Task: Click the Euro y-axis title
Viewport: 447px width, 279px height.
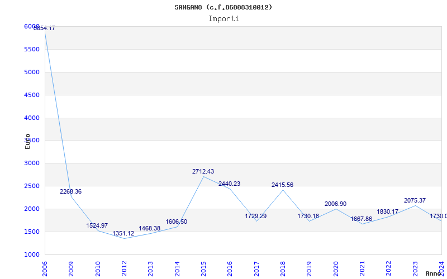Action: (27, 142)
